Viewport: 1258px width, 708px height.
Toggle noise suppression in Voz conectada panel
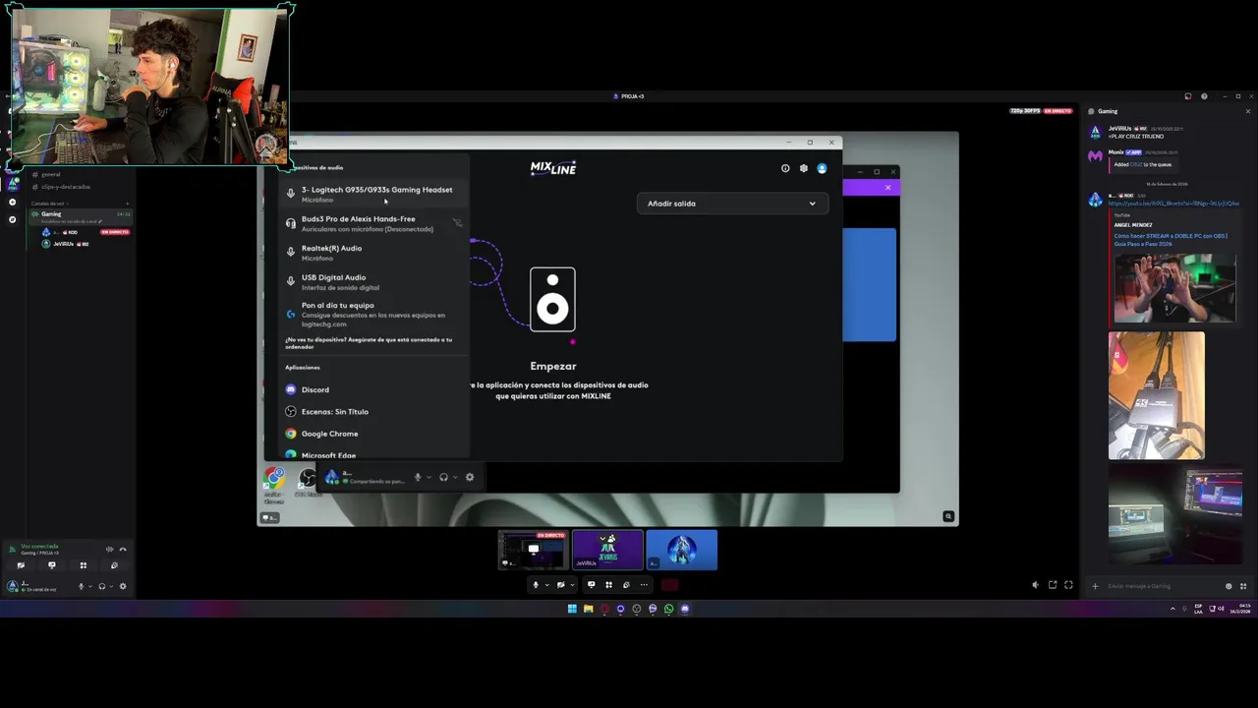[x=109, y=549]
